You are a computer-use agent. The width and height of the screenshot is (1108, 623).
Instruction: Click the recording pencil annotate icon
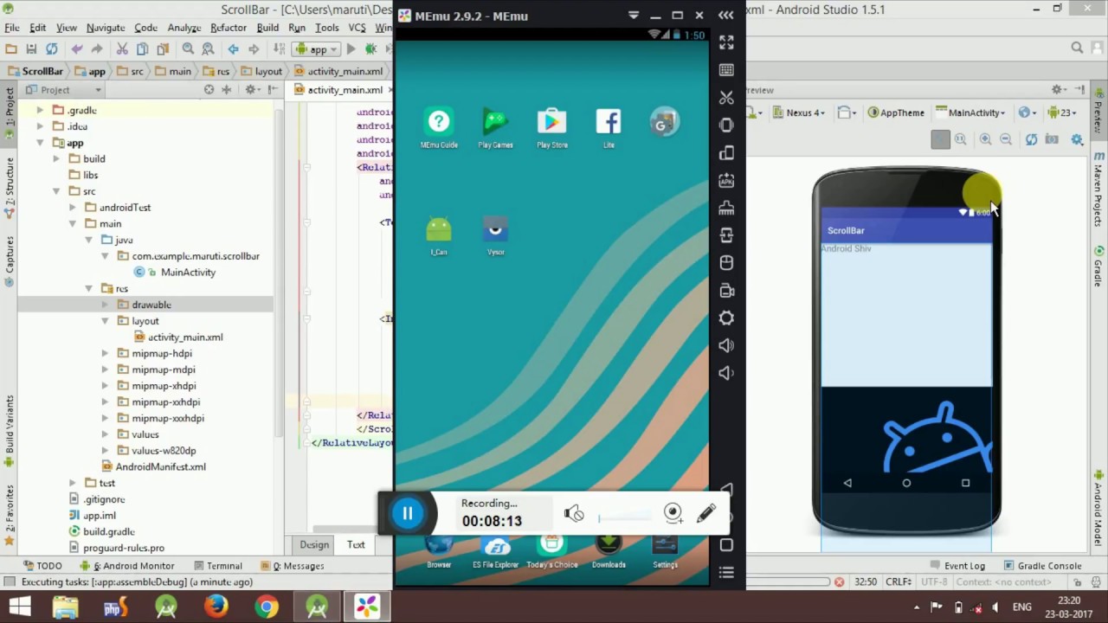705,513
